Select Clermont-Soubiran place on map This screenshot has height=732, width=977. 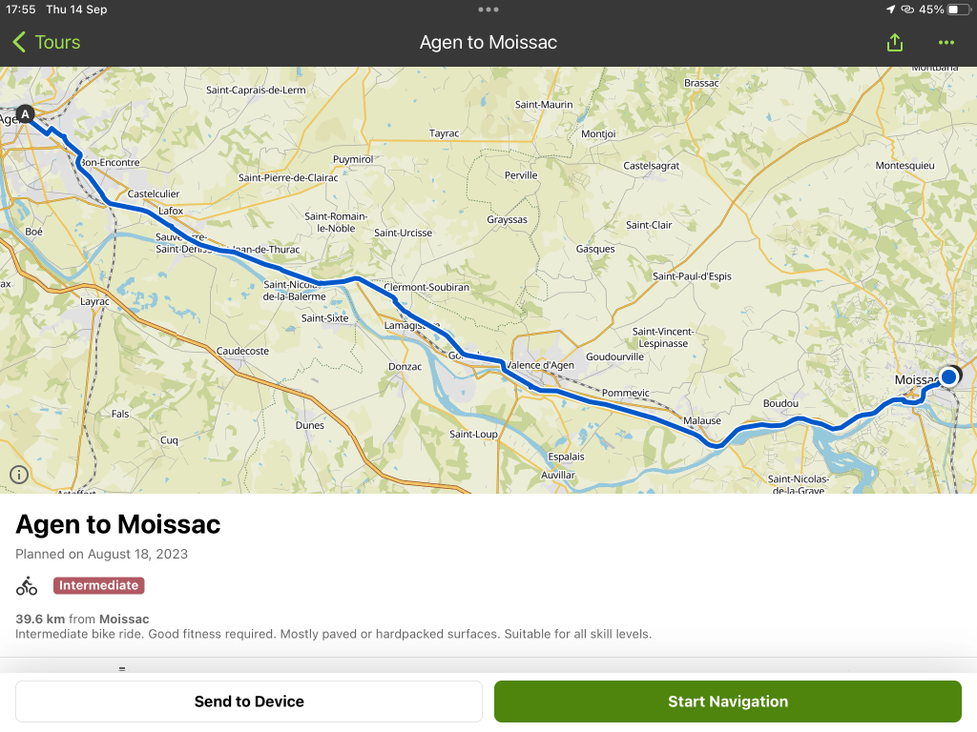tap(426, 287)
